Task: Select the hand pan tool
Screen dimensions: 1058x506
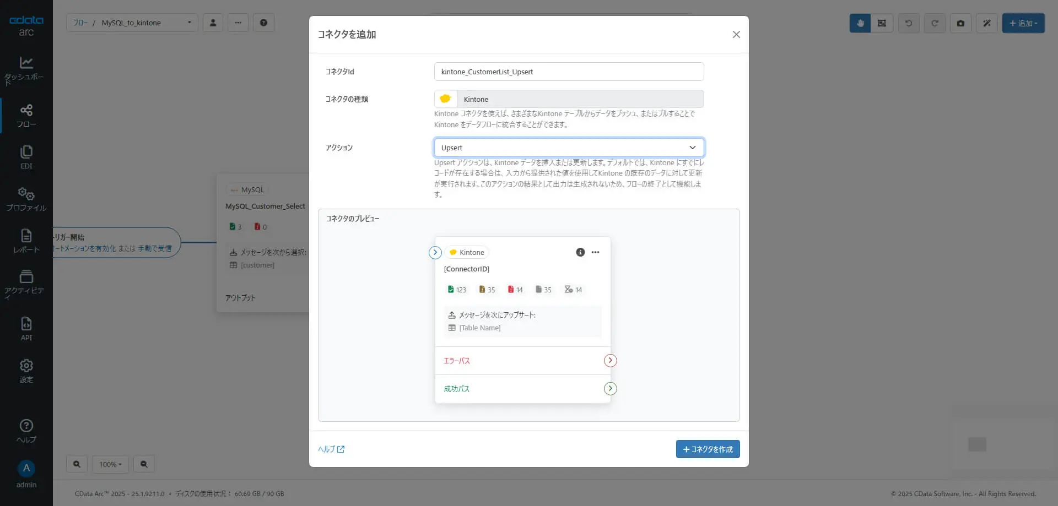Action: click(860, 23)
